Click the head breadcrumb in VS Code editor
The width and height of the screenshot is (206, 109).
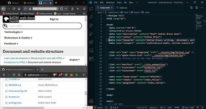pyautogui.click(x=136, y=12)
